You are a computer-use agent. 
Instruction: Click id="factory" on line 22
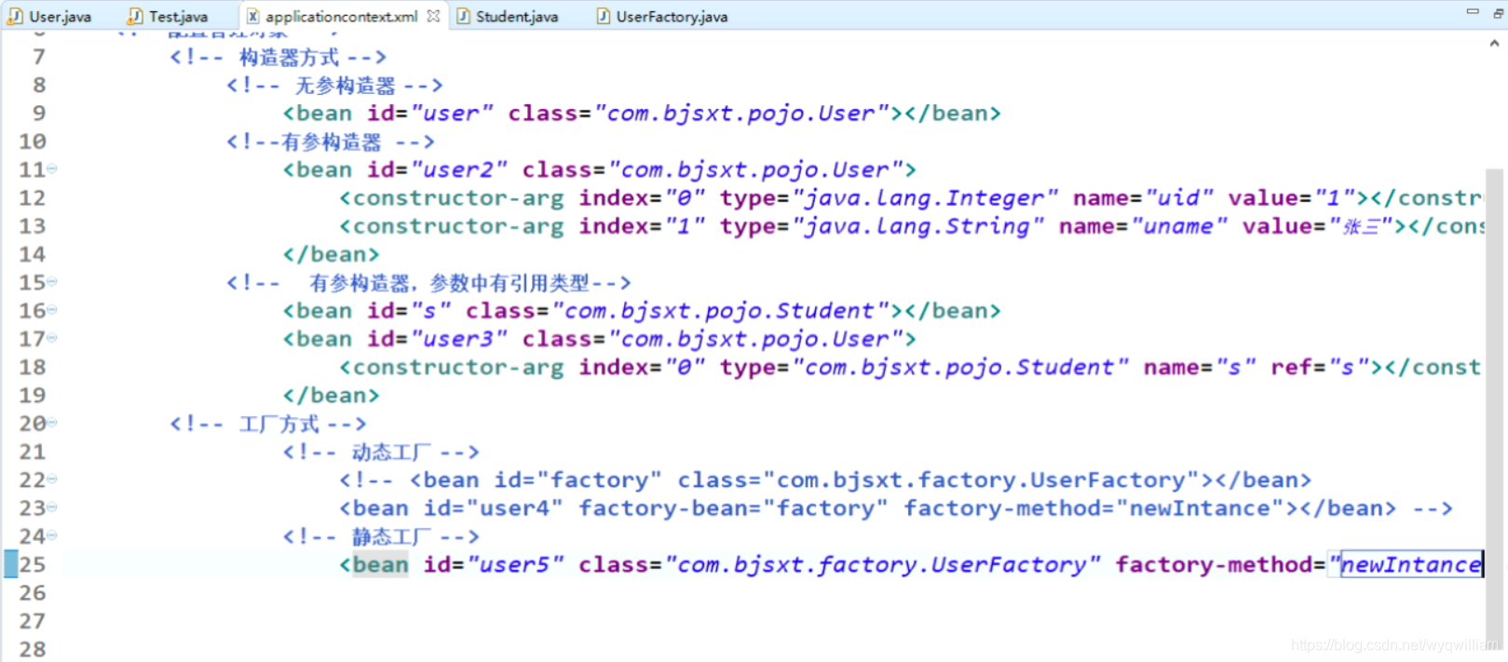click(x=577, y=480)
